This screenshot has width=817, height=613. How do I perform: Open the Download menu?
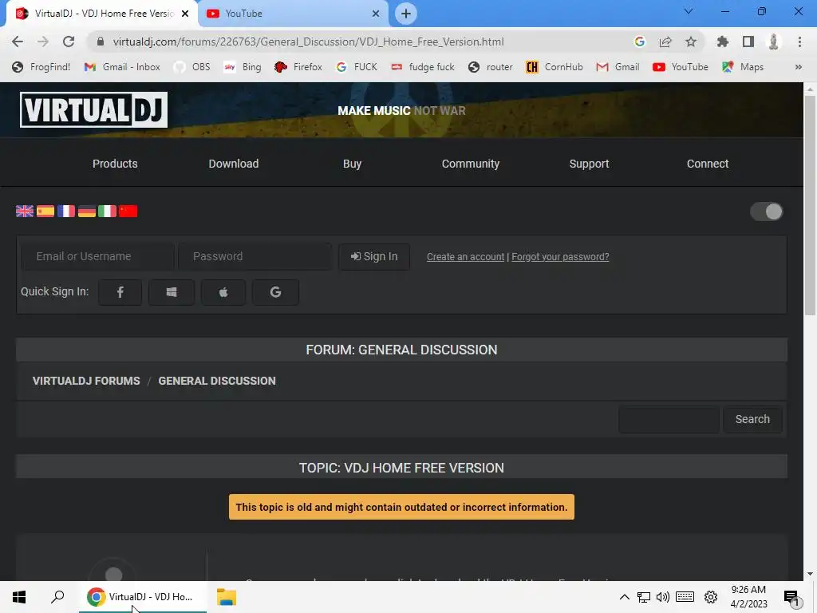point(234,164)
